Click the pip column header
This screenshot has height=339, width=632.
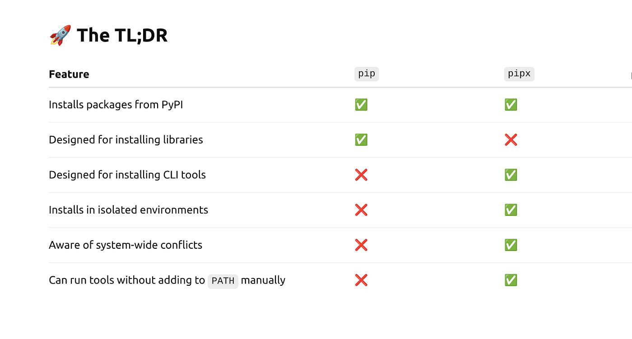[367, 74]
